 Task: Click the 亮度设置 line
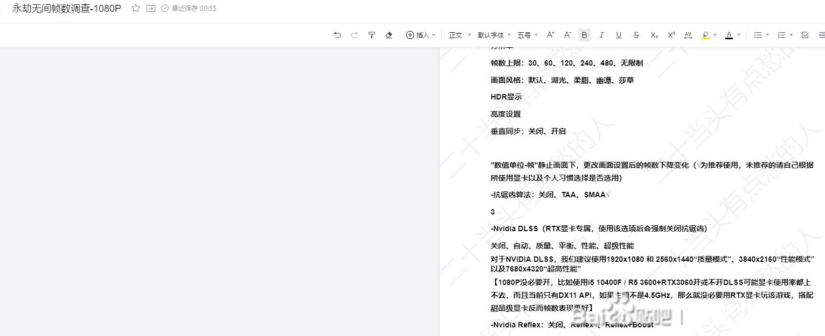tap(505, 114)
